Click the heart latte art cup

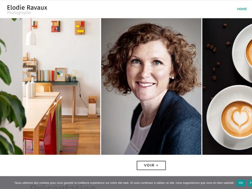tap(236, 119)
